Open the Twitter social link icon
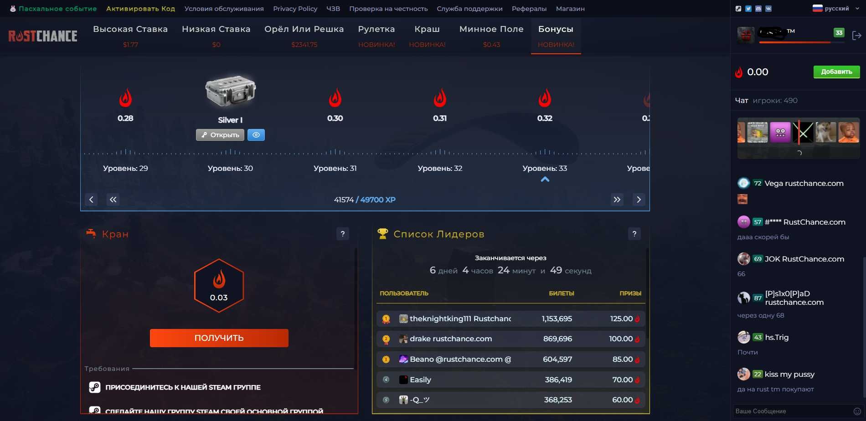This screenshot has width=866, height=421. click(x=748, y=9)
